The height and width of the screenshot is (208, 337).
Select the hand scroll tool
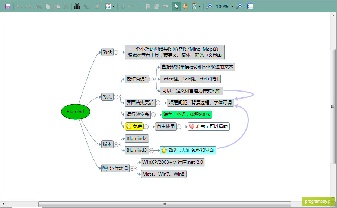tap(185, 6)
